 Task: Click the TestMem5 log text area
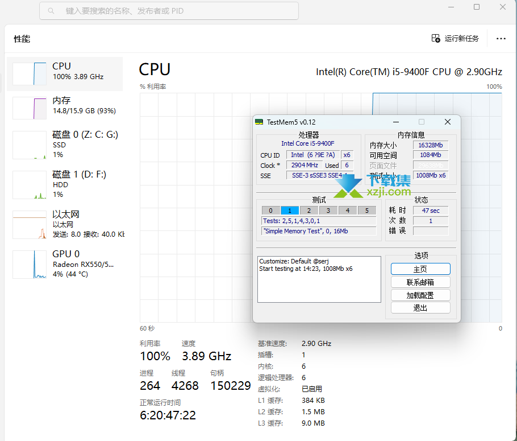pyautogui.click(x=319, y=279)
